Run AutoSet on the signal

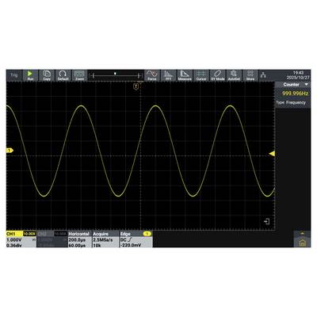click(234, 75)
